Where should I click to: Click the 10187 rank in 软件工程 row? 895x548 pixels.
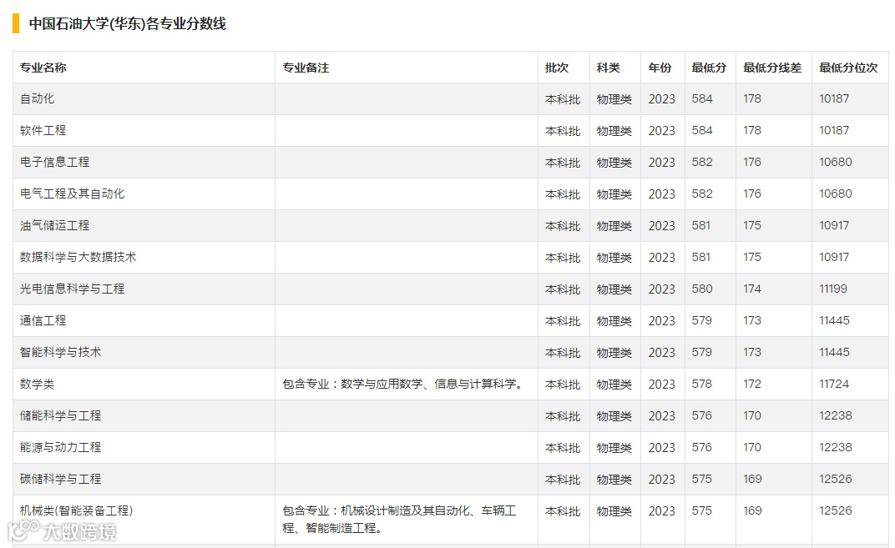tap(834, 131)
